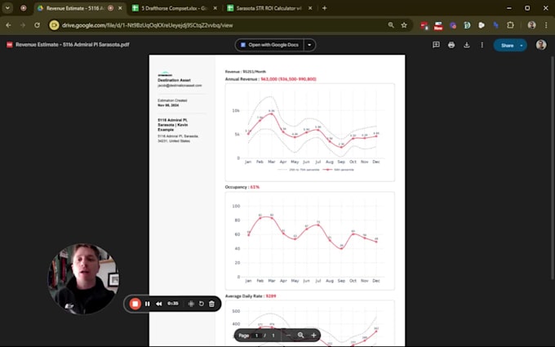
Task: Open Chrome three-dot menu
Action: coord(547,25)
